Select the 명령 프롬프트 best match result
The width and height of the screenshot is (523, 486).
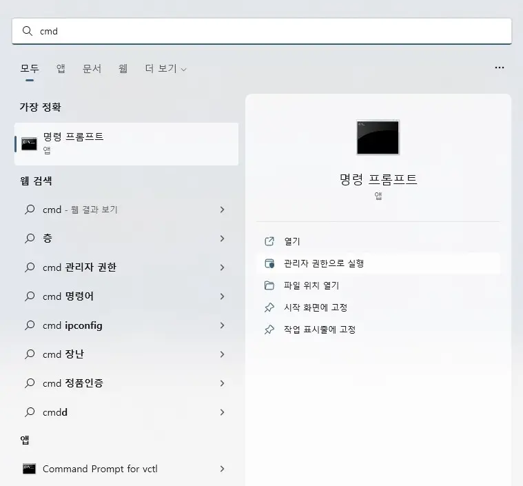pos(126,144)
